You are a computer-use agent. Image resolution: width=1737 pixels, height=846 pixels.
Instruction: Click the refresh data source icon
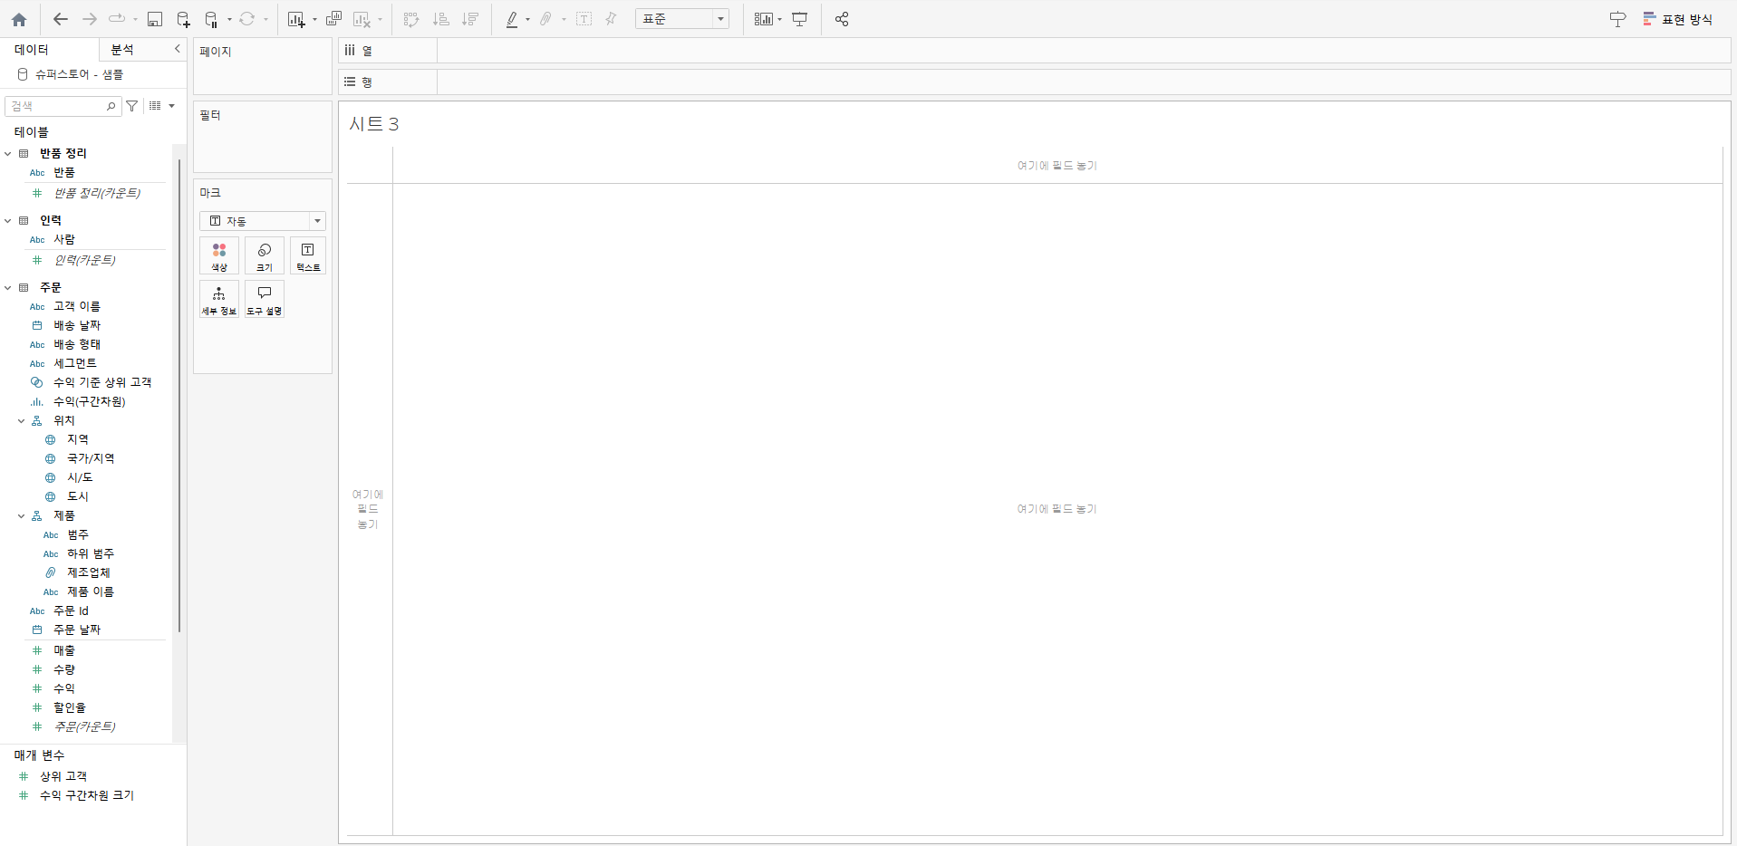coord(246,19)
